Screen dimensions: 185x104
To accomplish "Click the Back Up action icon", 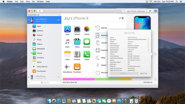I will coord(98,28).
